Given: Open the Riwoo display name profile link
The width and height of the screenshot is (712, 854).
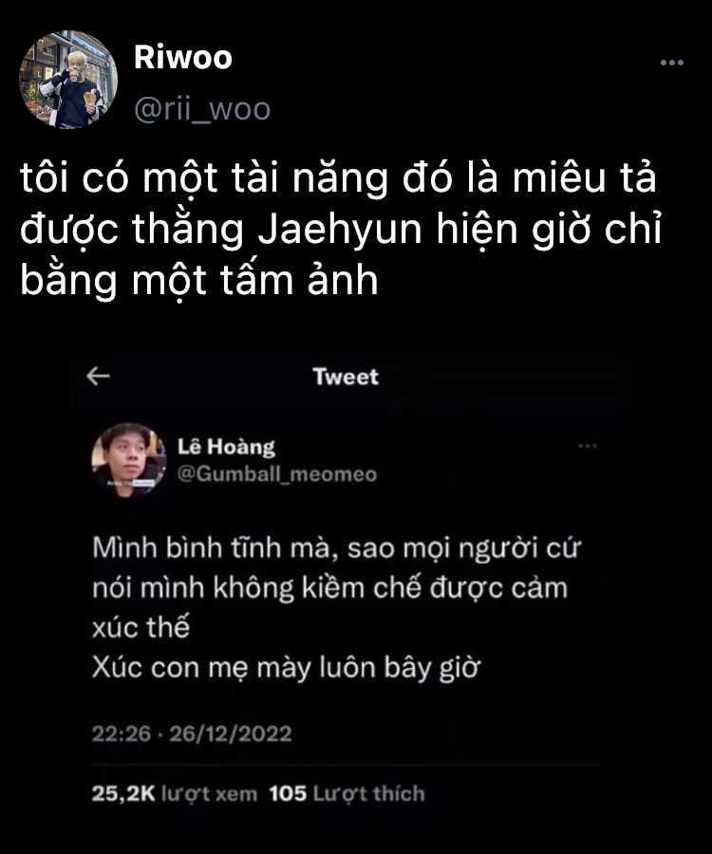Looking at the screenshot, I should (183, 57).
